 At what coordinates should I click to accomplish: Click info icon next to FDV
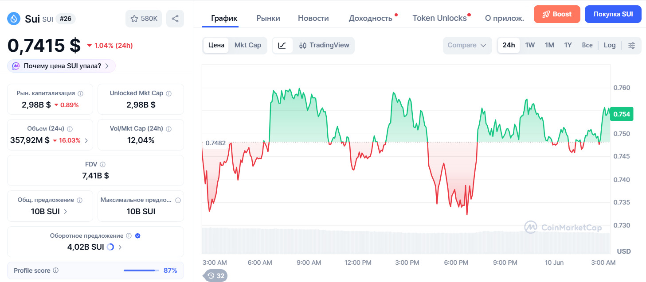(x=102, y=164)
